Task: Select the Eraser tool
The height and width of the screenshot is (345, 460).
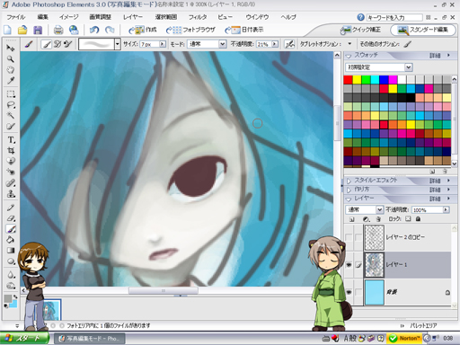Action: [11, 218]
